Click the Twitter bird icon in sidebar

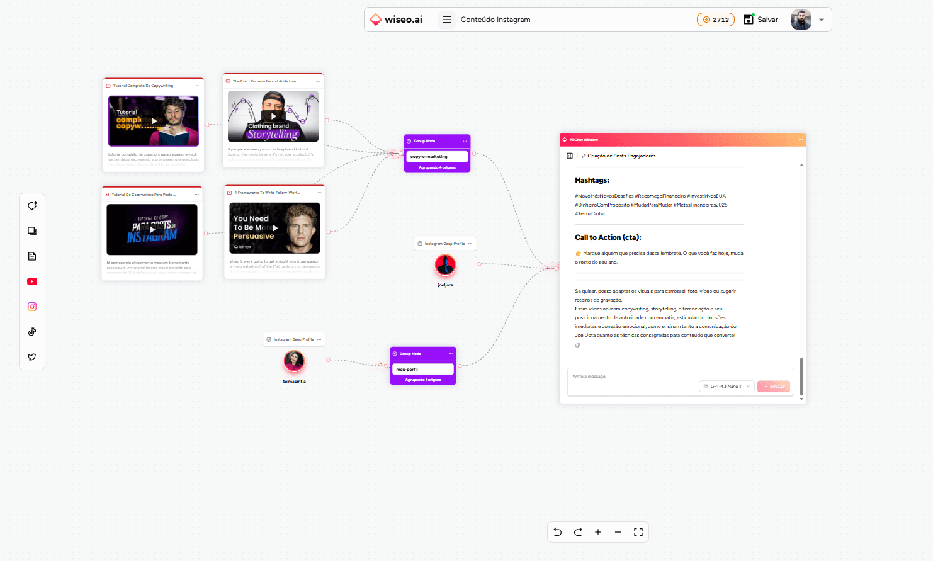(x=32, y=357)
